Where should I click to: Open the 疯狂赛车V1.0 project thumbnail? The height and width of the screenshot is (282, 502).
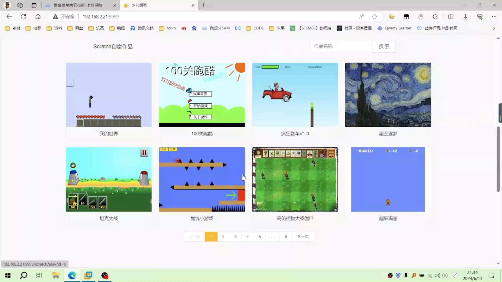point(295,95)
